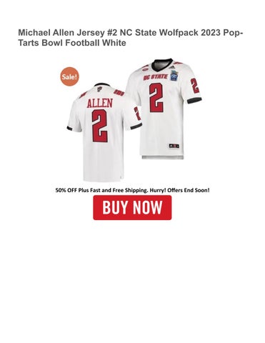The image size is (265, 343).
Task: Click the sleeve number 2 on back jersey
Action: coord(137,114)
